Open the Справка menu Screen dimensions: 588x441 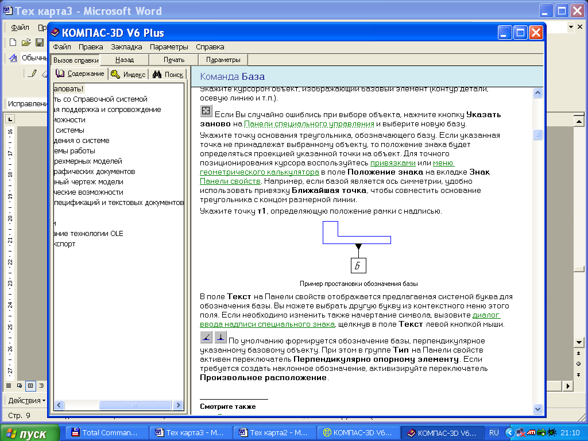(x=210, y=47)
